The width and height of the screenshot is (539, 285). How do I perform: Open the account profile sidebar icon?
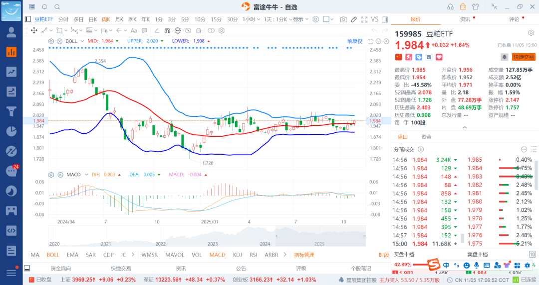coord(11,32)
